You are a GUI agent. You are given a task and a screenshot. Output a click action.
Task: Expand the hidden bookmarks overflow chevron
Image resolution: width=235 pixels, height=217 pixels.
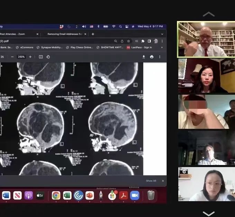click(162, 48)
